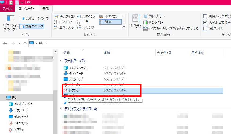The width and height of the screenshot is (231, 134).
Task: Click すべての列のサイズを自動的に変更する button
Action: click(x=171, y=28)
